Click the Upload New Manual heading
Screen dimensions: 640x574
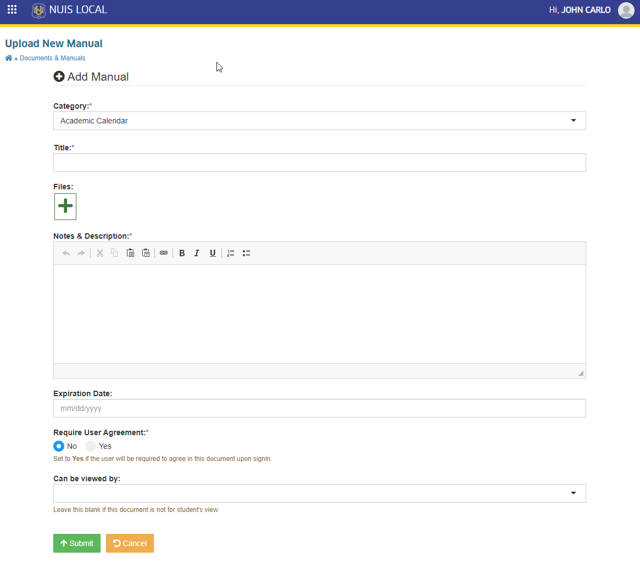tap(53, 43)
